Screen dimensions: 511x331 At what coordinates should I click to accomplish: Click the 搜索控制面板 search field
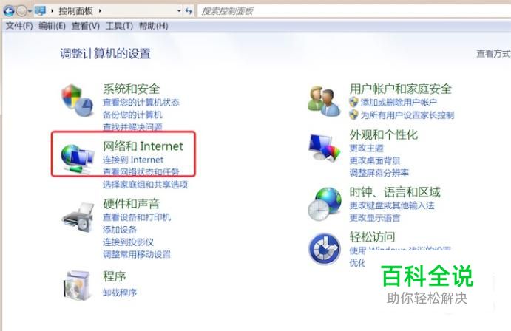click(x=354, y=11)
